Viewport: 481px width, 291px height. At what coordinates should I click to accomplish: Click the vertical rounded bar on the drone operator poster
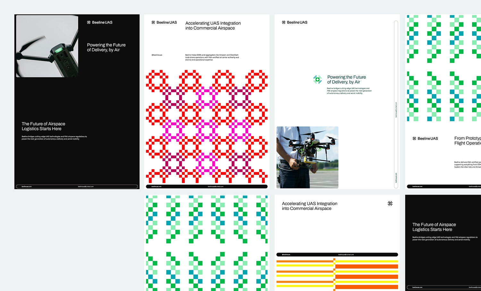(x=396, y=104)
